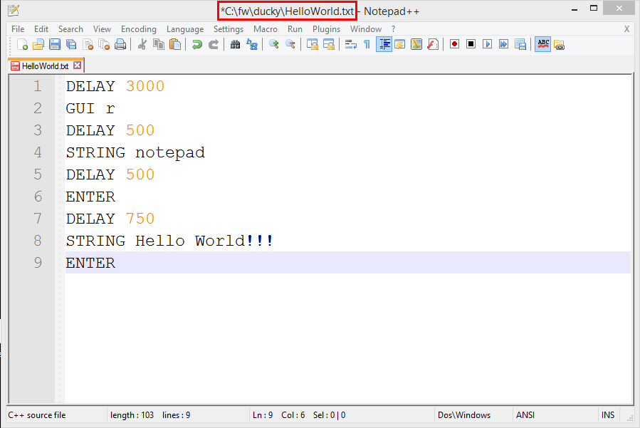
Task: Zoom in with the magnifier plus icon
Action: pos(274,44)
